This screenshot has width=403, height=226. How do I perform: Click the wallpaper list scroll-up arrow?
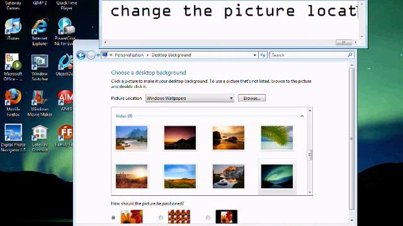click(x=310, y=110)
